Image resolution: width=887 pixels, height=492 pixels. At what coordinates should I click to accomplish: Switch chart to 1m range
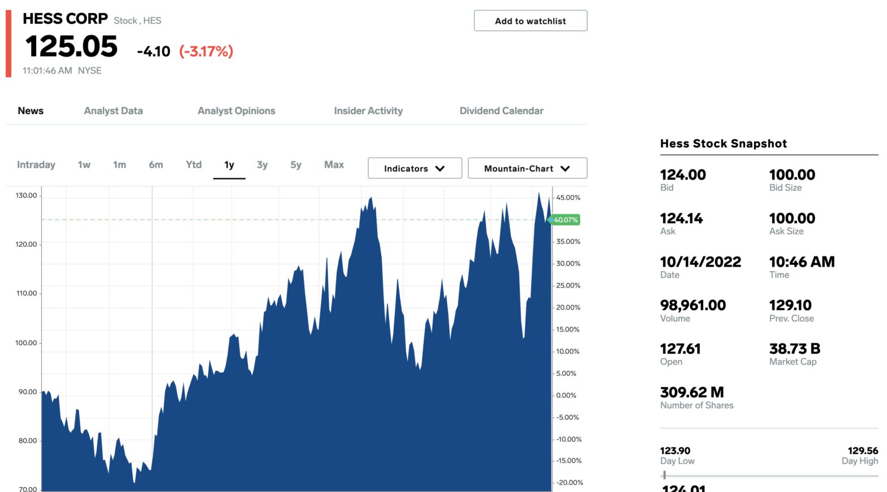(x=119, y=165)
